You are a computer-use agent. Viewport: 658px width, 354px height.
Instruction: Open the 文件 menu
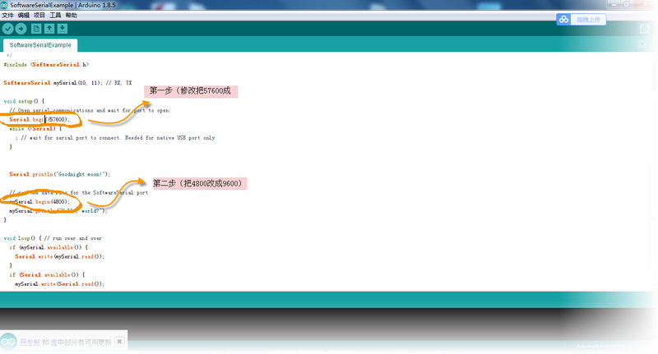point(7,16)
